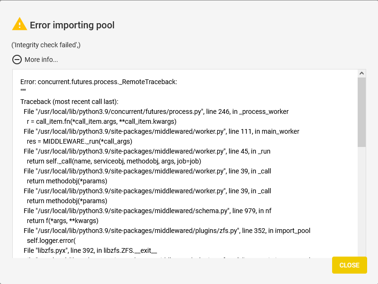Click the concurrent.futures.process._RemoteTraceback error line
This screenshot has height=284, width=378.
tap(98, 82)
